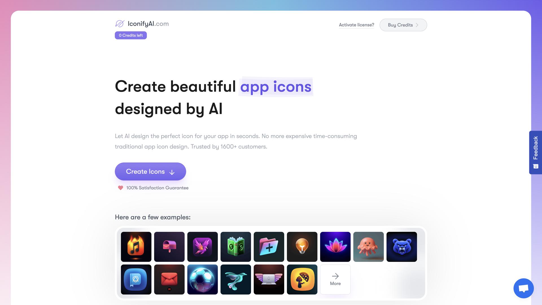
Task: Show More example icons
Action: coord(335,280)
